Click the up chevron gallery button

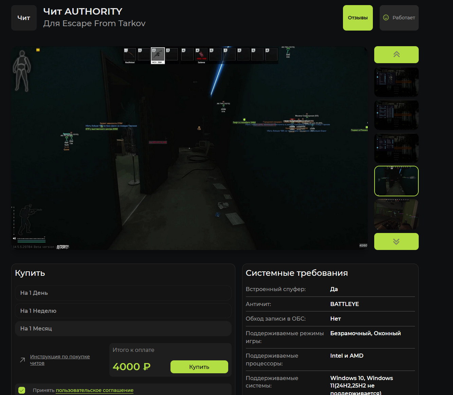click(396, 55)
